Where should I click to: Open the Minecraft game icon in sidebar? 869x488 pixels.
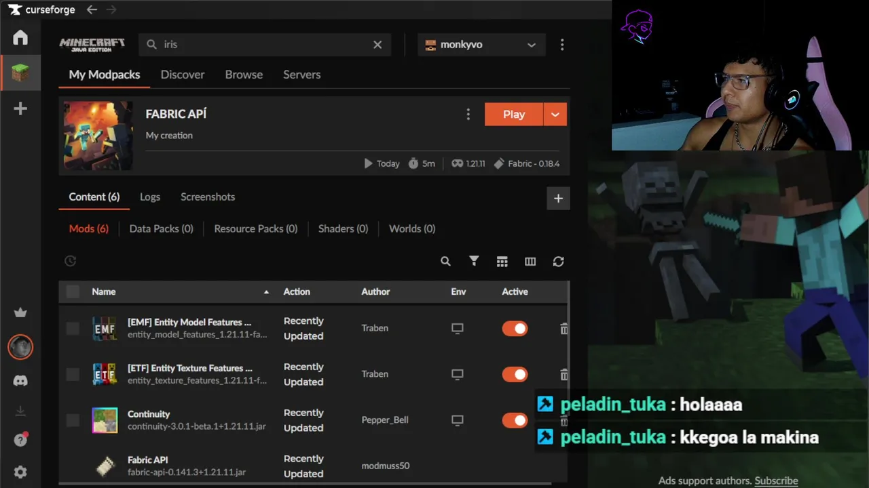pyautogui.click(x=20, y=73)
